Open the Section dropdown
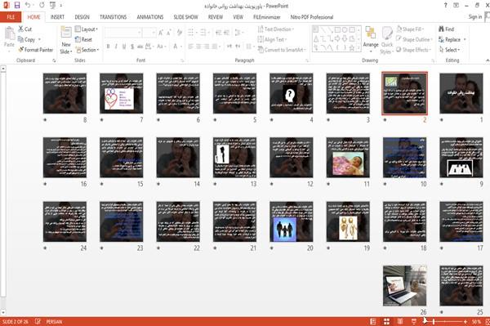Screen dimensions: 490x326 [x=87, y=50]
